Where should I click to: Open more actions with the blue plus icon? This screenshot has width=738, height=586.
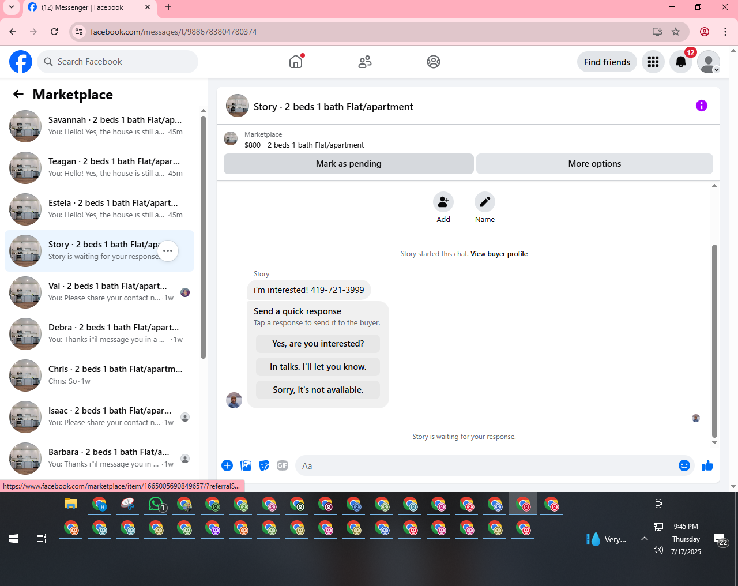[227, 465]
